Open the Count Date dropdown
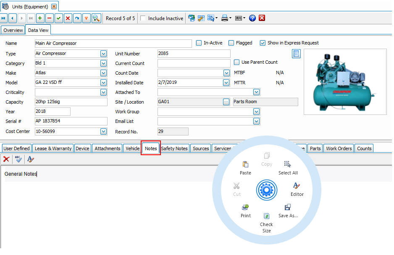Screen dimensions: 394x255 (226, 73)
